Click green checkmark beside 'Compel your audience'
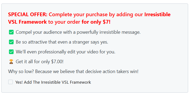Image resolution: width=190 pixels, height=98 pixels. coord(11,32)
